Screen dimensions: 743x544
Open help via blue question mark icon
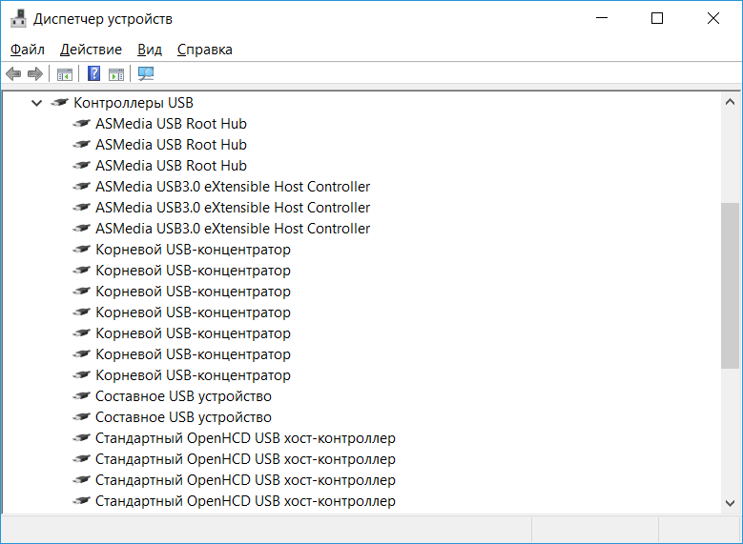(93, 74)
